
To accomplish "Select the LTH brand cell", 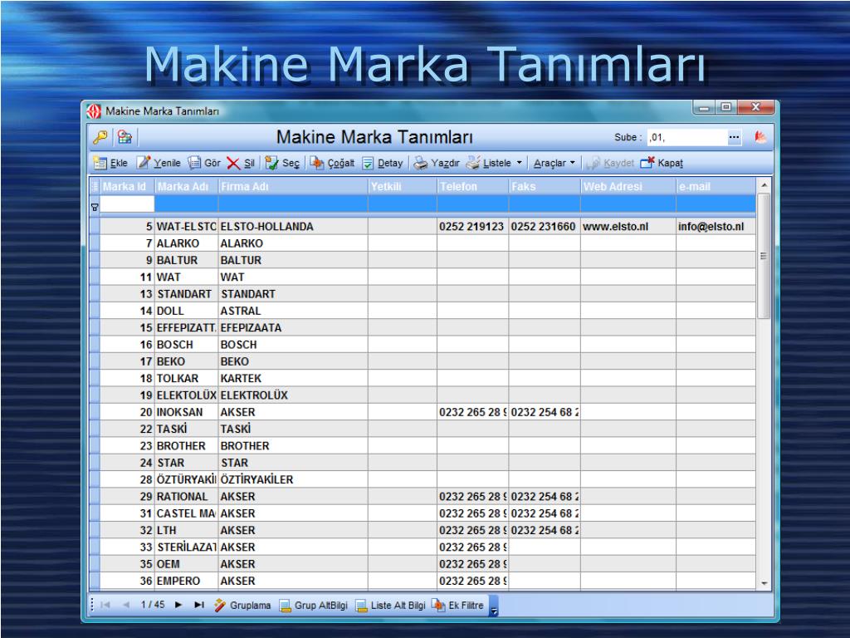I will click(187, 530).
